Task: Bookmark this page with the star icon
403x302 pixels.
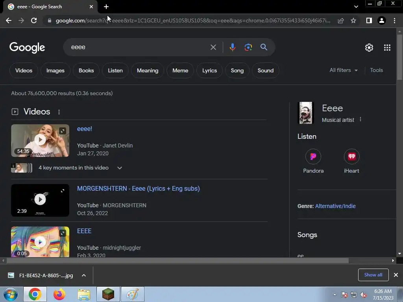Action: pyautogui.click(x=353, y=20)
